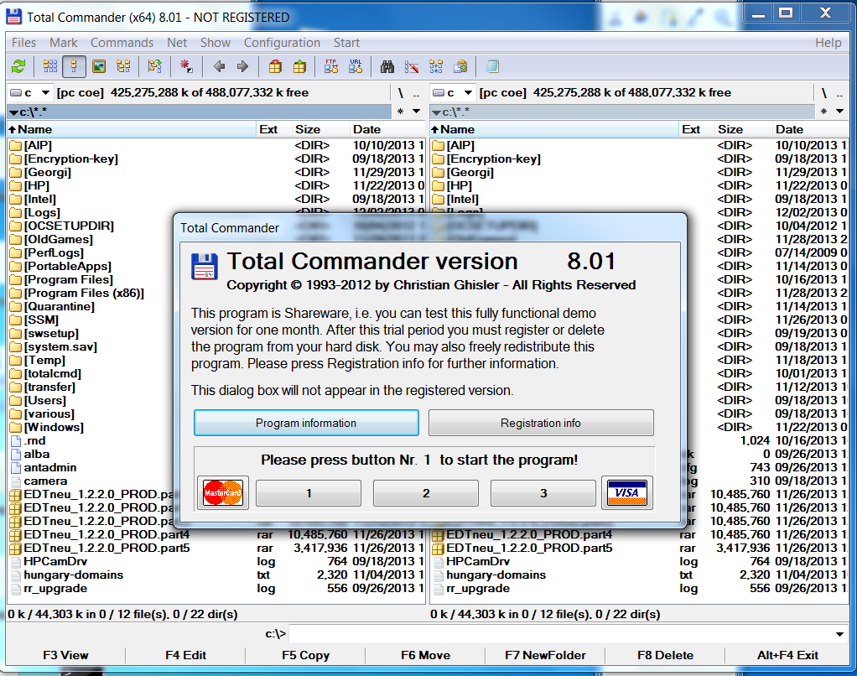Click the red asterisk toolbar icon
Screen dimensions: 857x676
click(186, 66)
